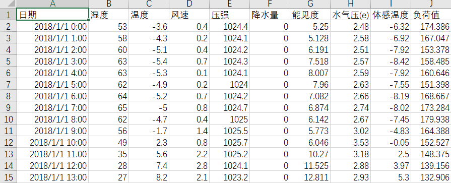
Task: Click the 湿度 header cell
Action: pyautogui.click(x=109, y=15)
